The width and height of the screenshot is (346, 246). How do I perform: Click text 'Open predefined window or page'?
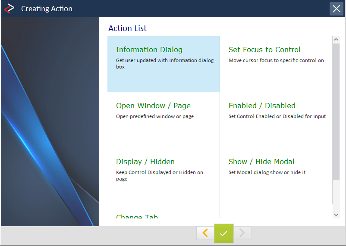coord(155,116)
